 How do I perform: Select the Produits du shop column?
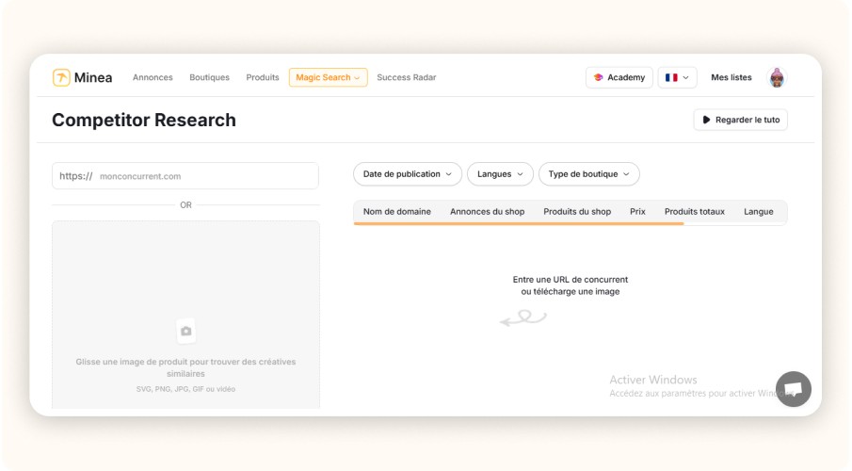tap(577, 212)
